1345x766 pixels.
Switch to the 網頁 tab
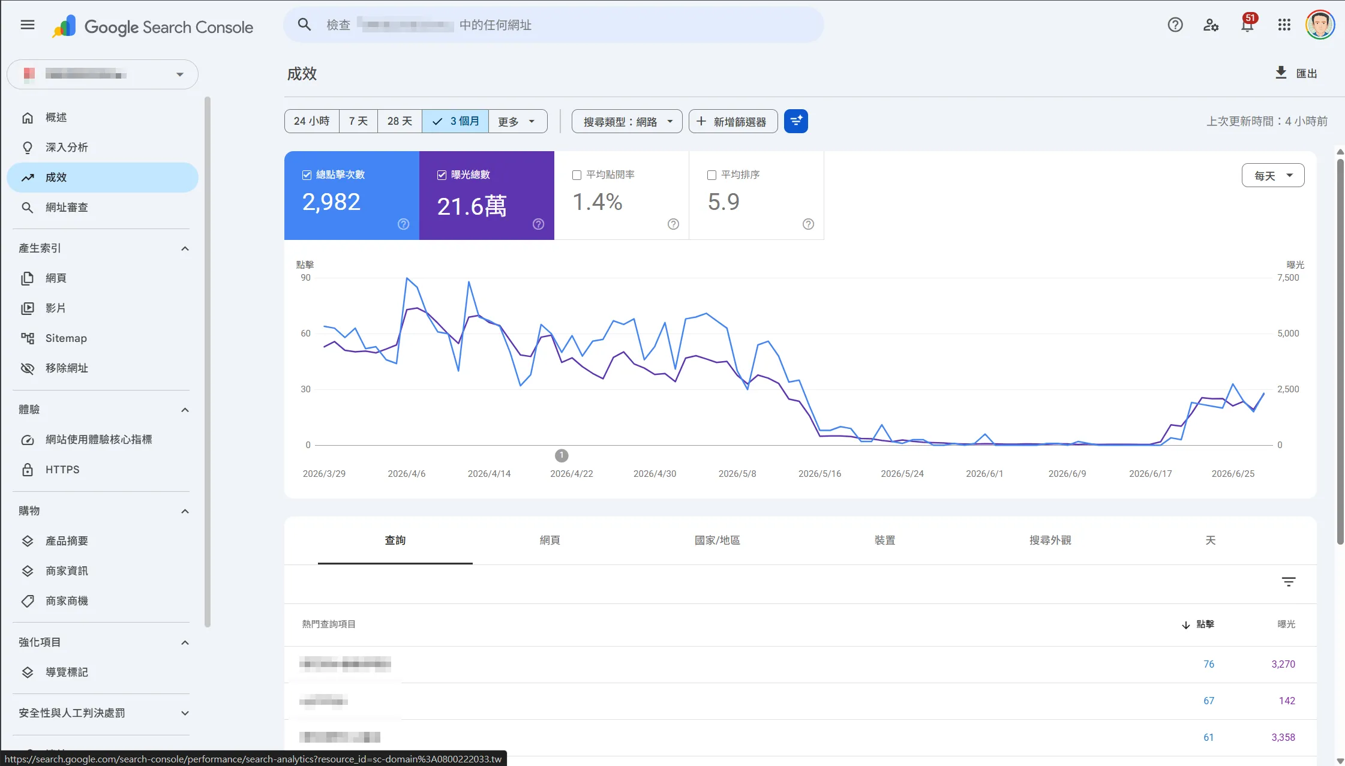point(550,540)
